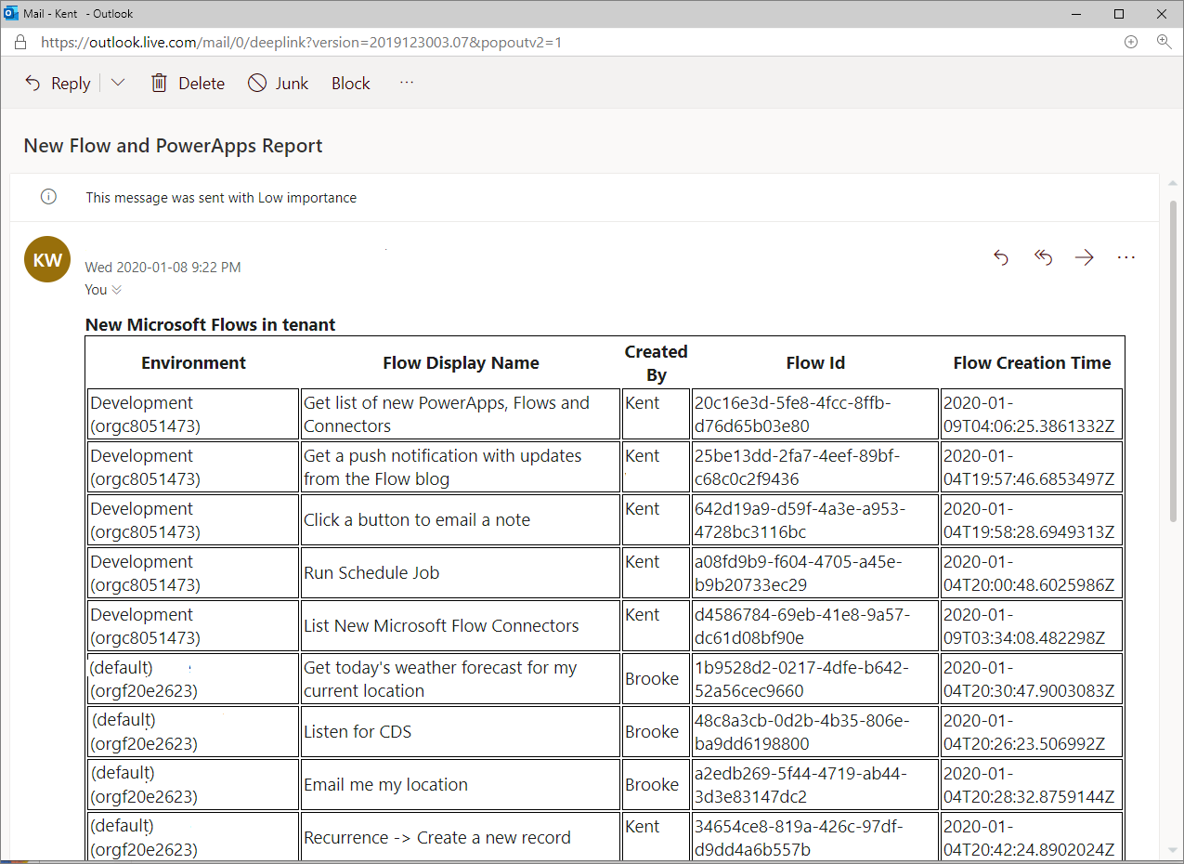Click the Forward arrow icon
This screenshot has width=1184, height=864.
[1084, 257]
